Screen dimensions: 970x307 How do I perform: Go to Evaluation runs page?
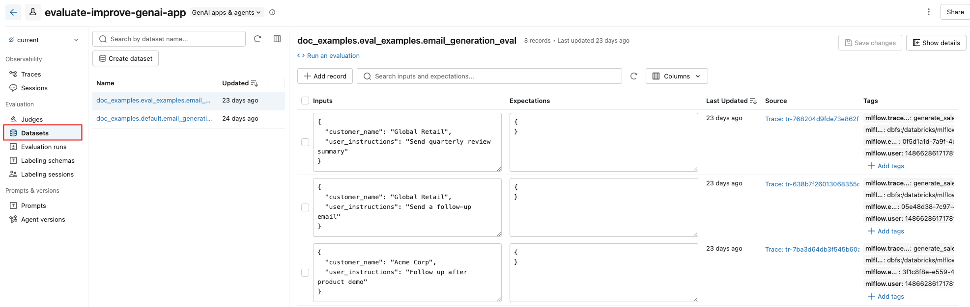(44, 147)
